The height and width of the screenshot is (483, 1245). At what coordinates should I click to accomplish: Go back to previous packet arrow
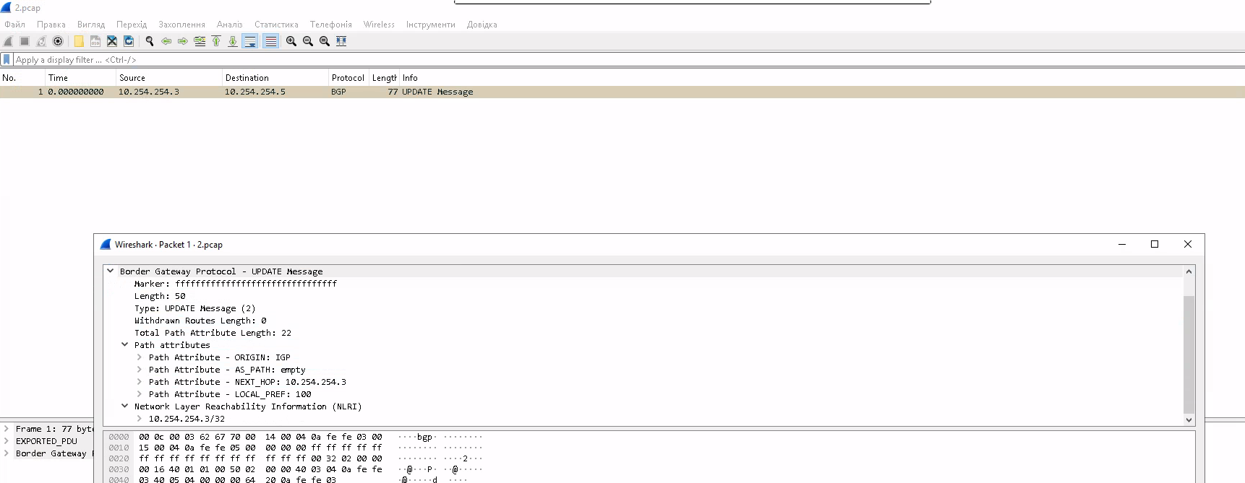point(166,41)
